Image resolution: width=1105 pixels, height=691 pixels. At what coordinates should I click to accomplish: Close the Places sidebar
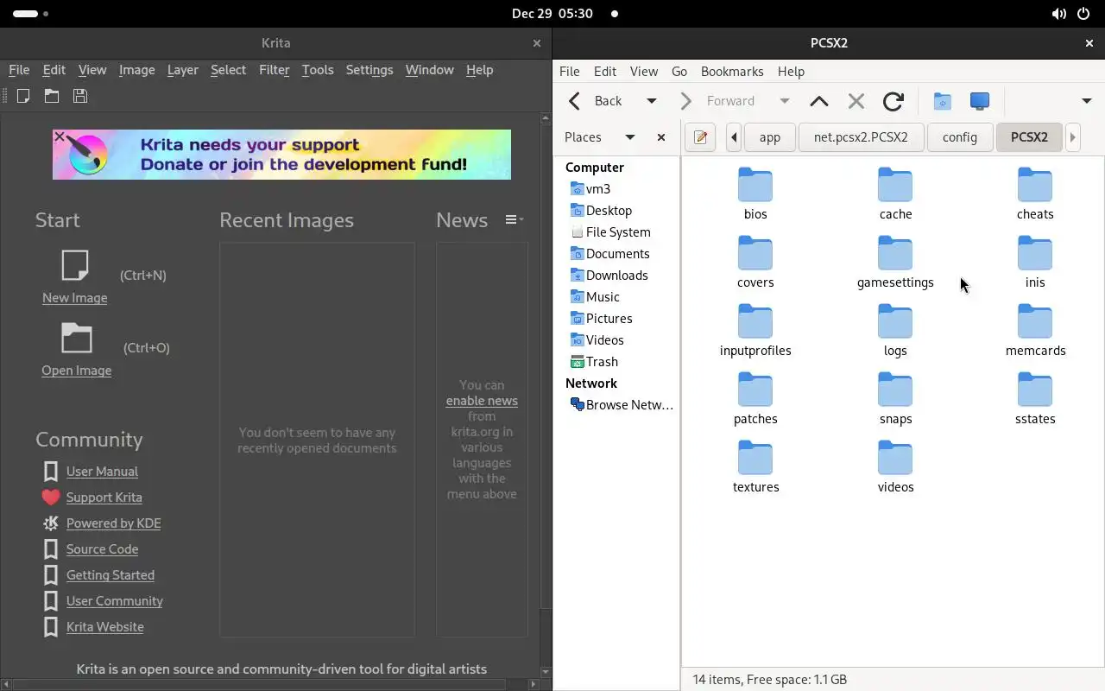coord(661,137)
